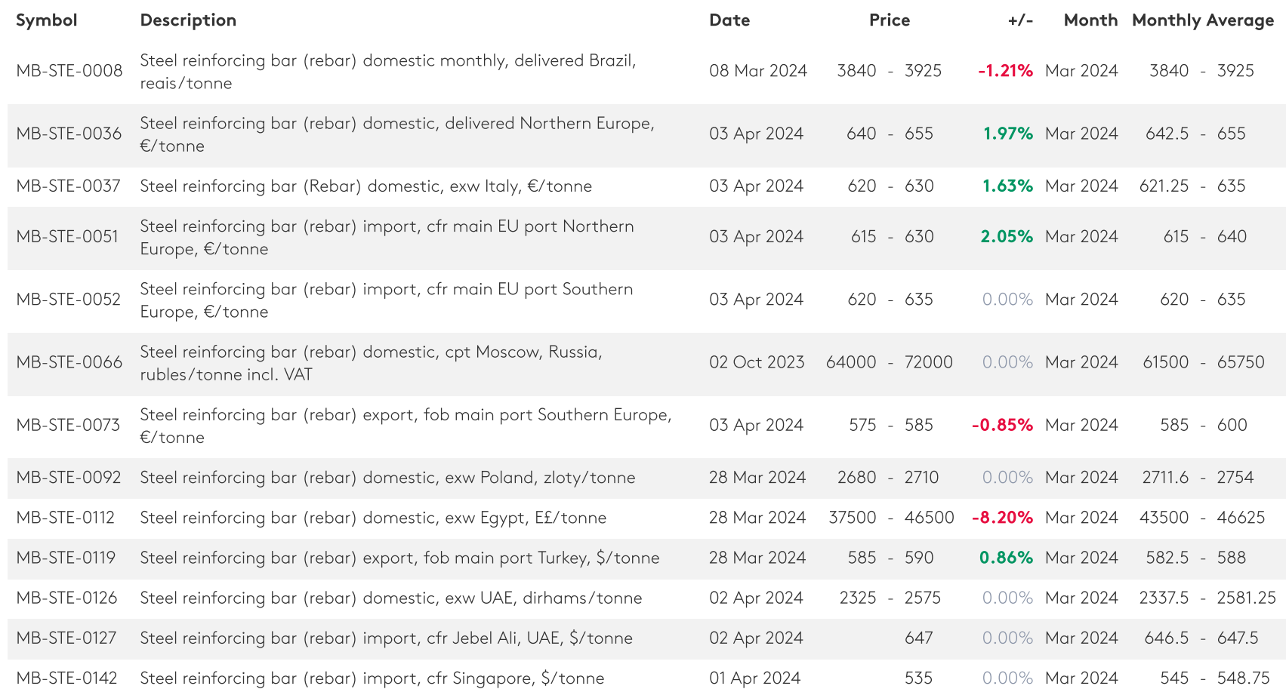Select the 2.05% change for MB-STE-0051

click(x=1007, y=237)
